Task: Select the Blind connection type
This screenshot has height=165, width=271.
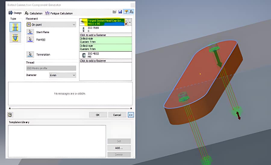Action: (15, 37)
